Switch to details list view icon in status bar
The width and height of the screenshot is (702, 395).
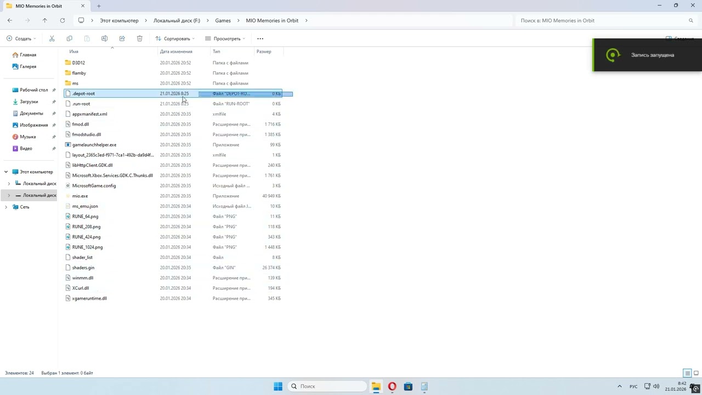coord(687,373)
